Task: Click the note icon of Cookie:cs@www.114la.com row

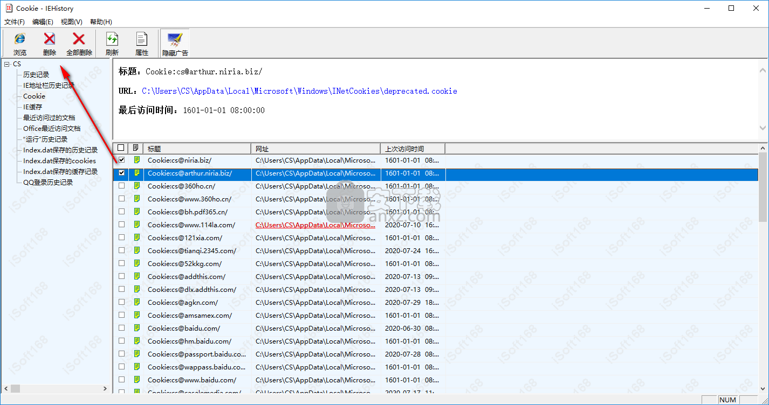Action: (x=137, y=225)
